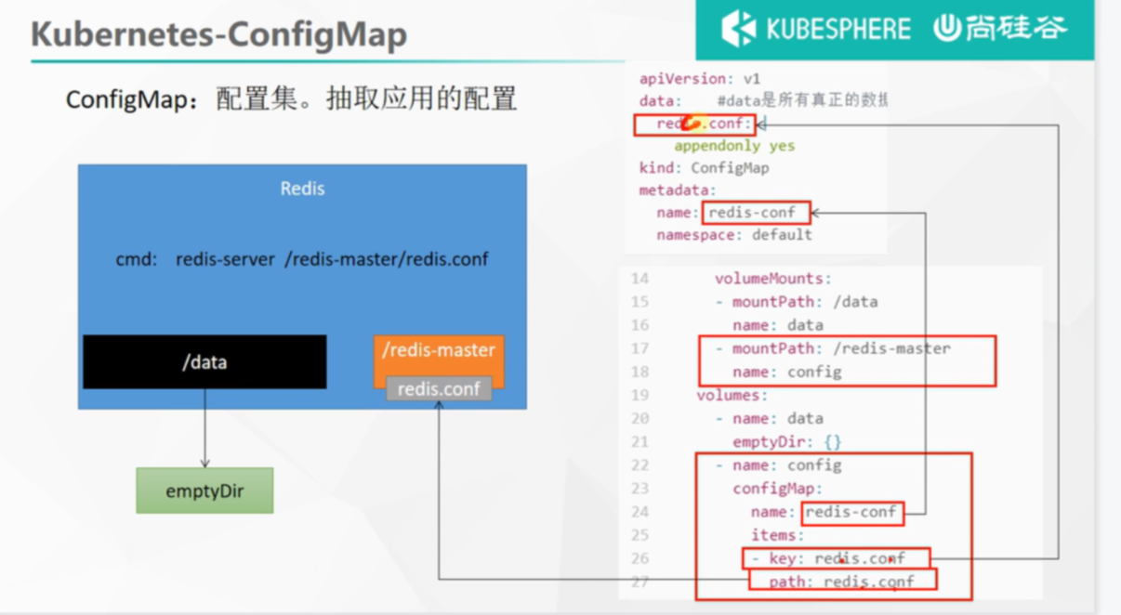
Task: Click the path: redis.conf entry on line 27
Action: [842, 582]
